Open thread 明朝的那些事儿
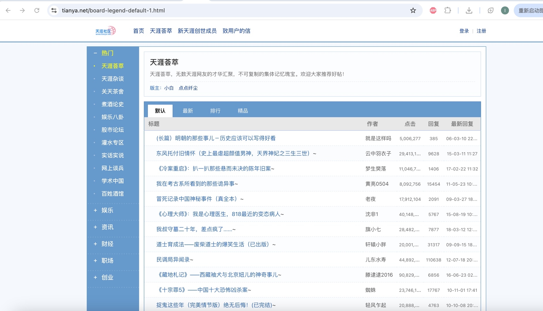 coord(216,138)
